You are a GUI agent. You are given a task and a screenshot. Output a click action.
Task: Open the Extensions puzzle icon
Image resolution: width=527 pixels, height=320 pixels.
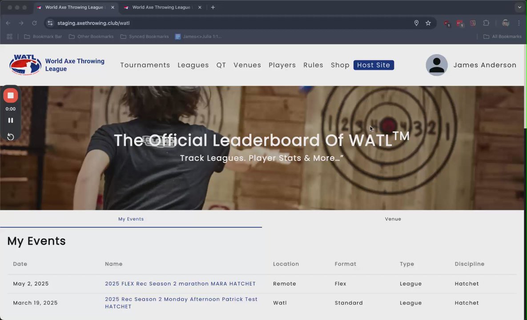pos(486,23)
